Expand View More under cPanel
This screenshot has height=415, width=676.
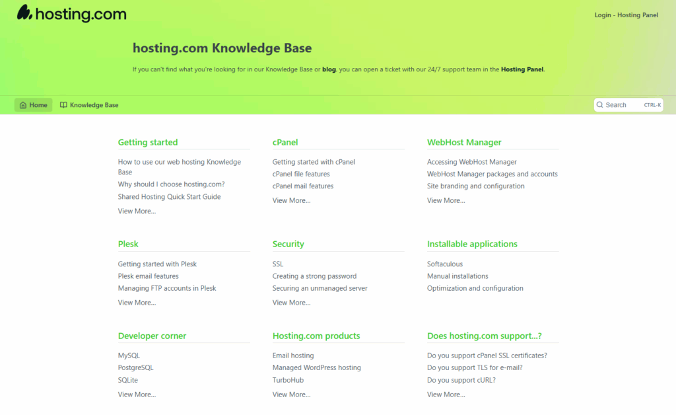click(291, 200)
